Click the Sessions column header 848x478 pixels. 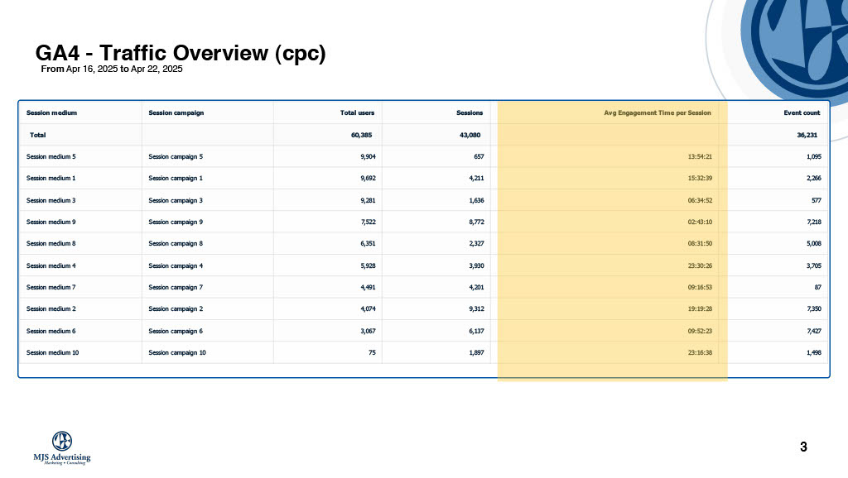pos(470,112)
